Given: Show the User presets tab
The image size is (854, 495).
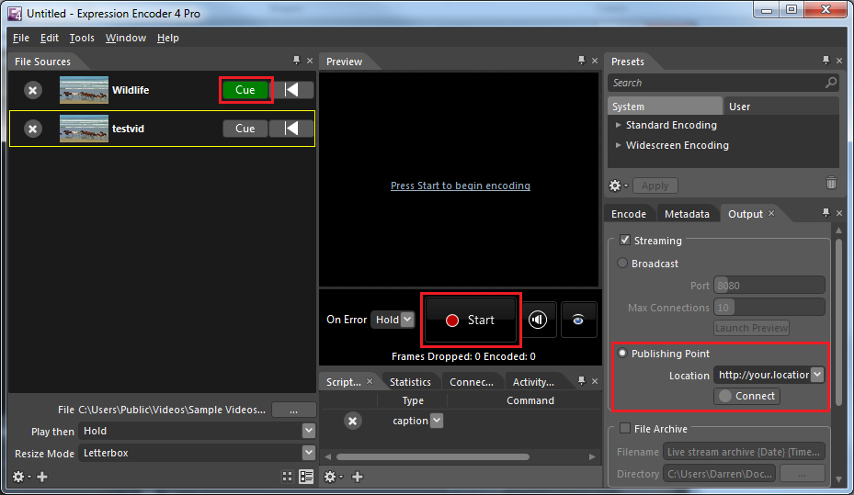Looking at the screenshot, I should click(739, 107).
